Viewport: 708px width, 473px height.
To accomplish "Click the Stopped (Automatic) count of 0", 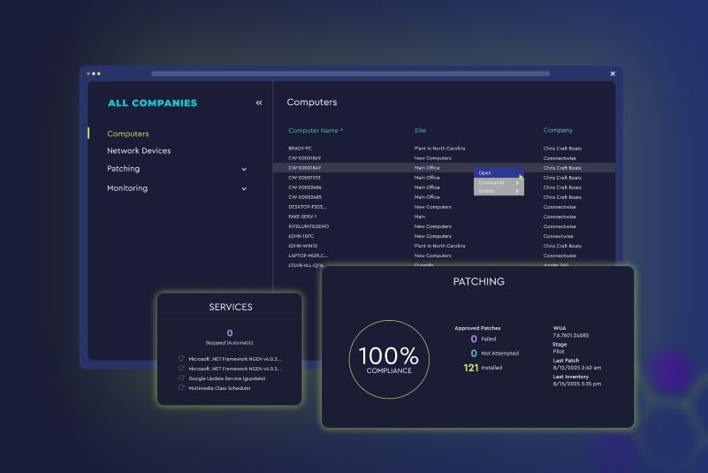I will click(x=230, y=333).
